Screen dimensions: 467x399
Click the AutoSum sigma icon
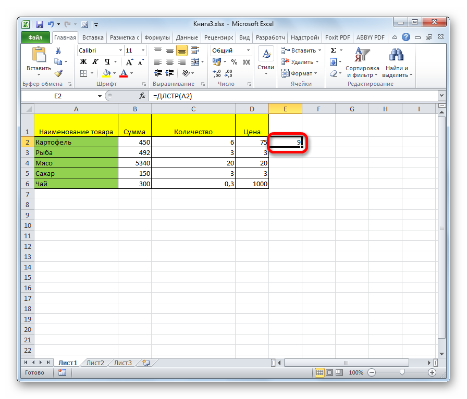(333, 50)
